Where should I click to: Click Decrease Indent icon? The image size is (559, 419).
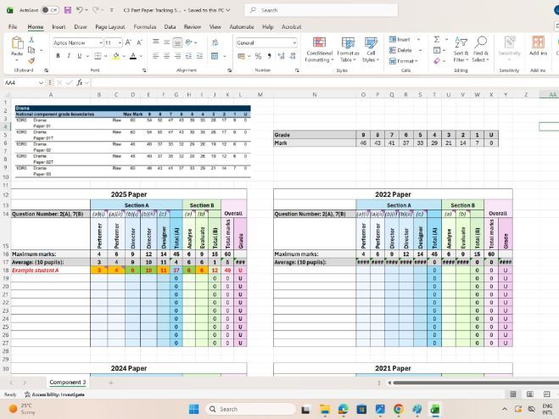point(188,56)
